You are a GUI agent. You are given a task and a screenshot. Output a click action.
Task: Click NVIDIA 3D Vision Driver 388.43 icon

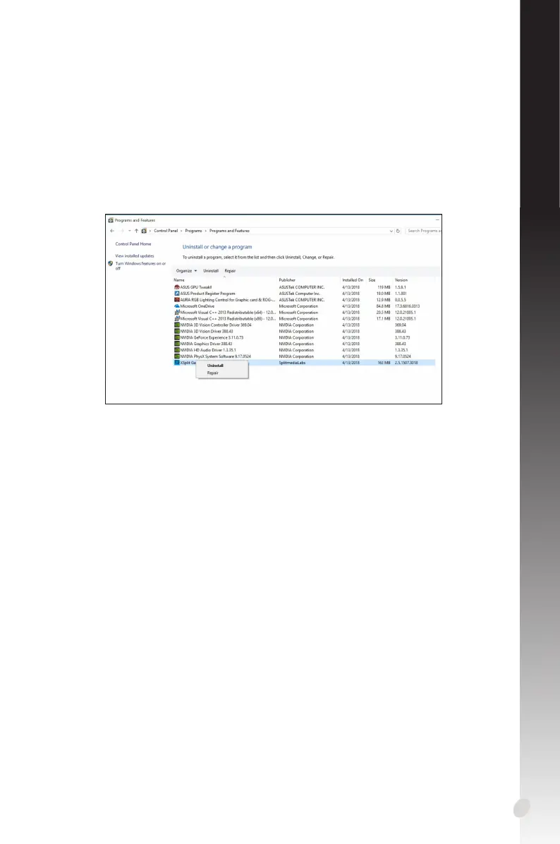pos(177,332)
